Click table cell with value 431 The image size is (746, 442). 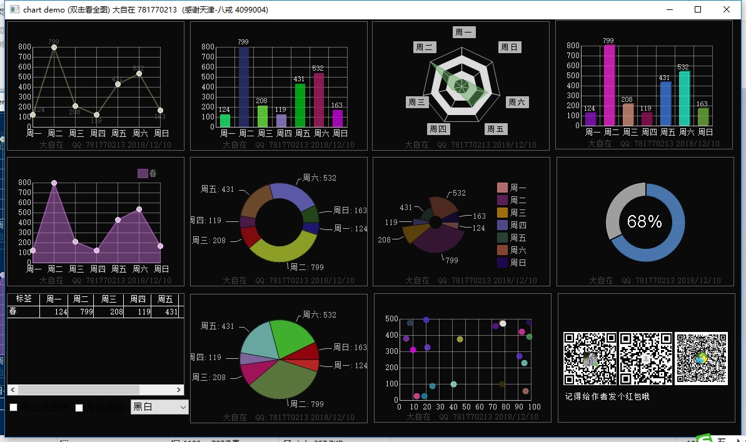click(165, 311)
